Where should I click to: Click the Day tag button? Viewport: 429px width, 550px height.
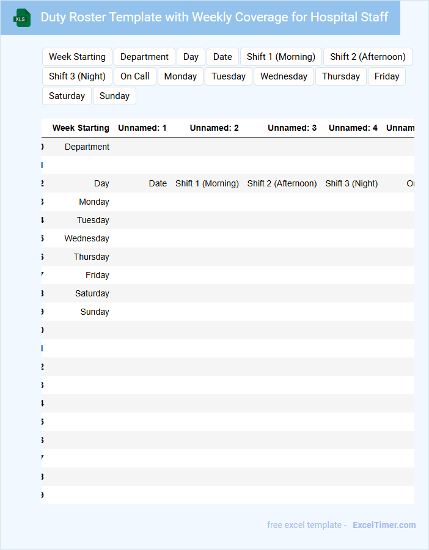coord(191,57)
